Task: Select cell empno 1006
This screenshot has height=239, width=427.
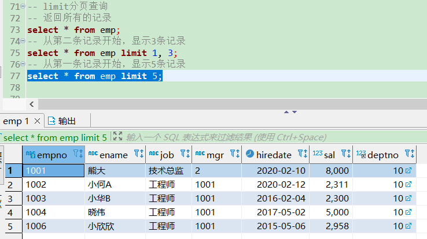Action: coord(54,226)
